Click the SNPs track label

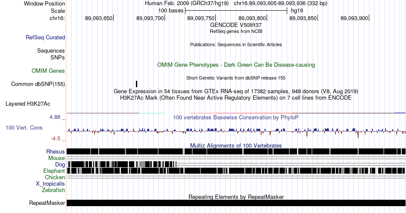58,57
